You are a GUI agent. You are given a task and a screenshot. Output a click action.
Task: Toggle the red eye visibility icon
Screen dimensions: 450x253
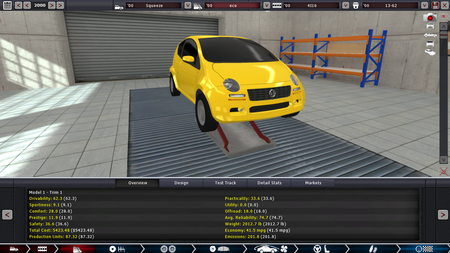(444, 16)
